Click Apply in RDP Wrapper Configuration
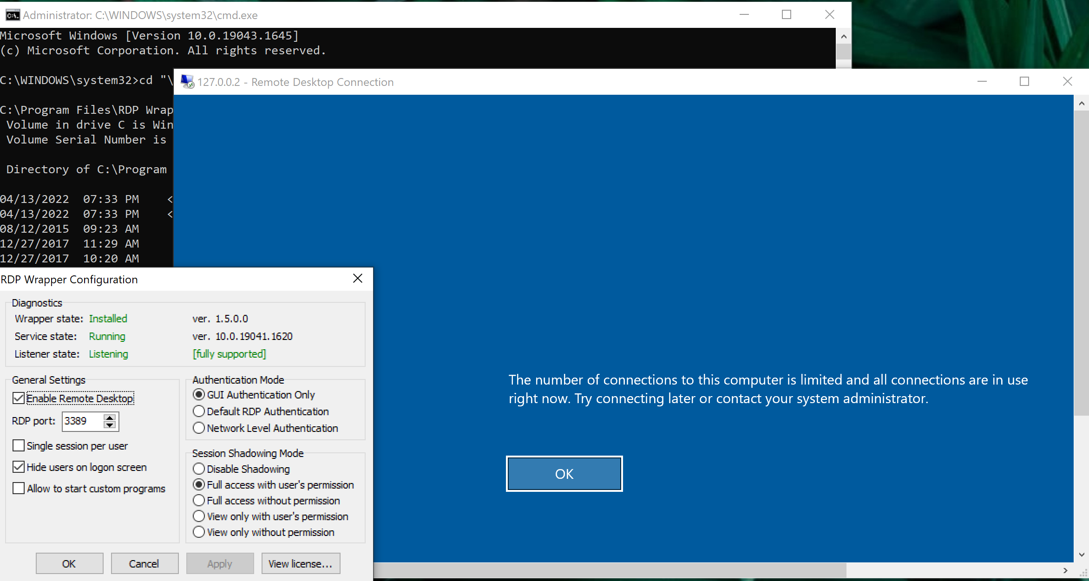This screenshot has width=1089, height=581. click(220, 563)
